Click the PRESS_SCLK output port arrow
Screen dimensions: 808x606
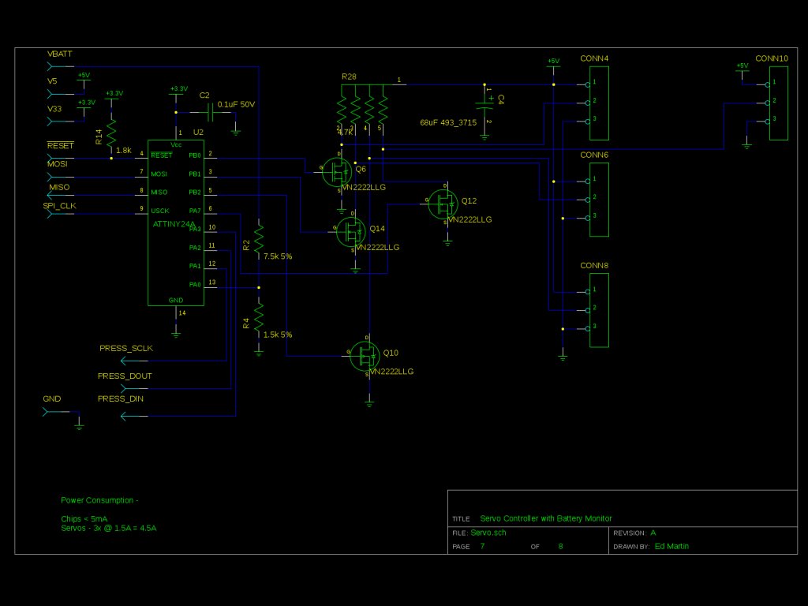(134, 361)
